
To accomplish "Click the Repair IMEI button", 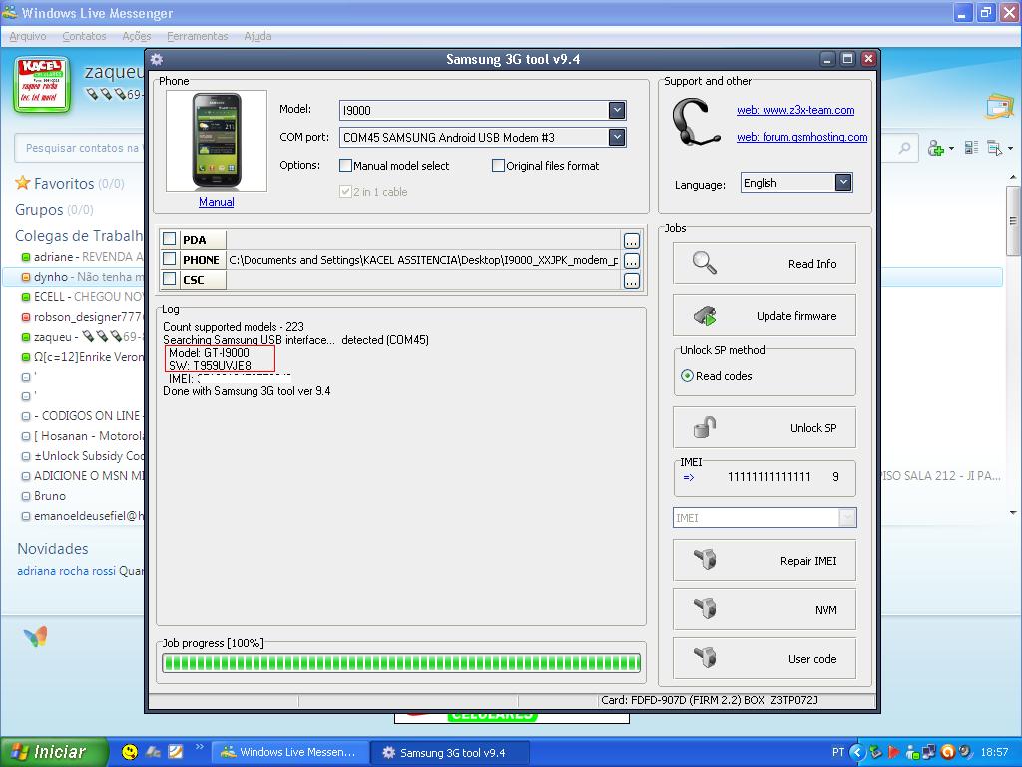I will point(764,560).
